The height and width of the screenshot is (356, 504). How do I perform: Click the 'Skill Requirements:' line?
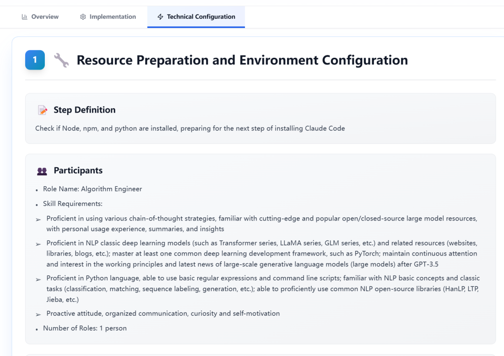click(73, 204)
